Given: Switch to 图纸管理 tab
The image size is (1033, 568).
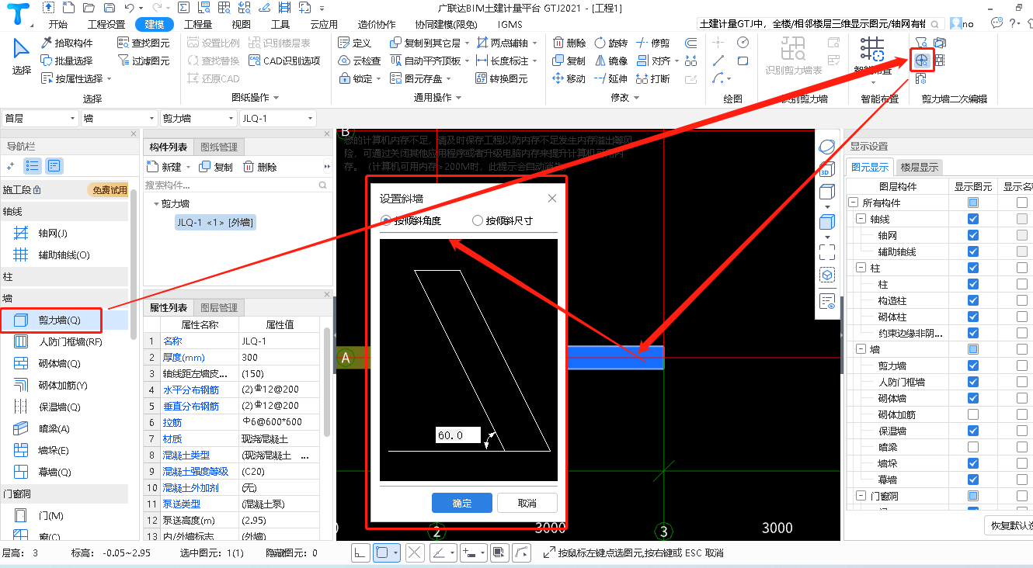Looking at the screenshot, I should tap(219, 147).
